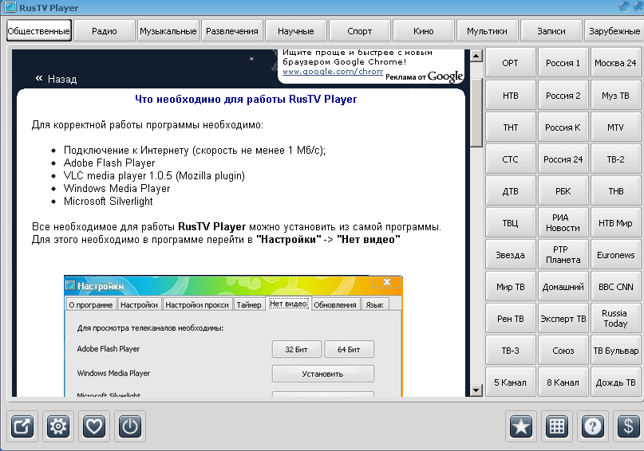Select the СТС channel
The width and height of the screenshot is (644, 451).
[x=511, y=159]
